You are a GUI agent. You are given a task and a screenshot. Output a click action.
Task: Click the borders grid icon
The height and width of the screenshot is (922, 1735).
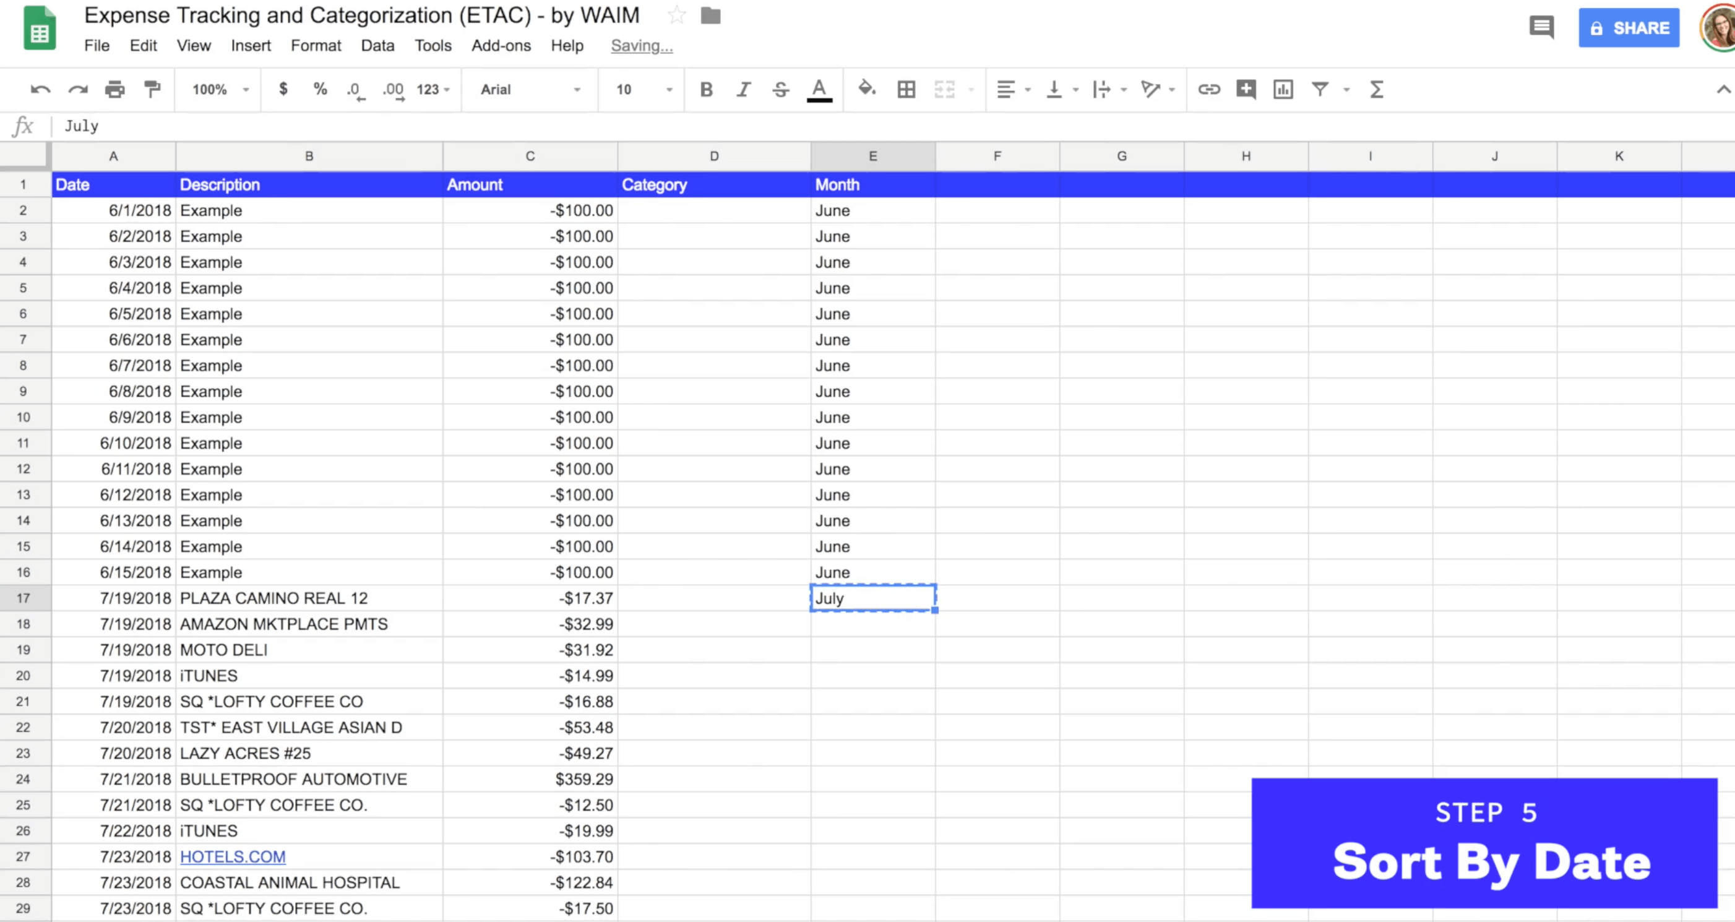(x=906, y=90)
